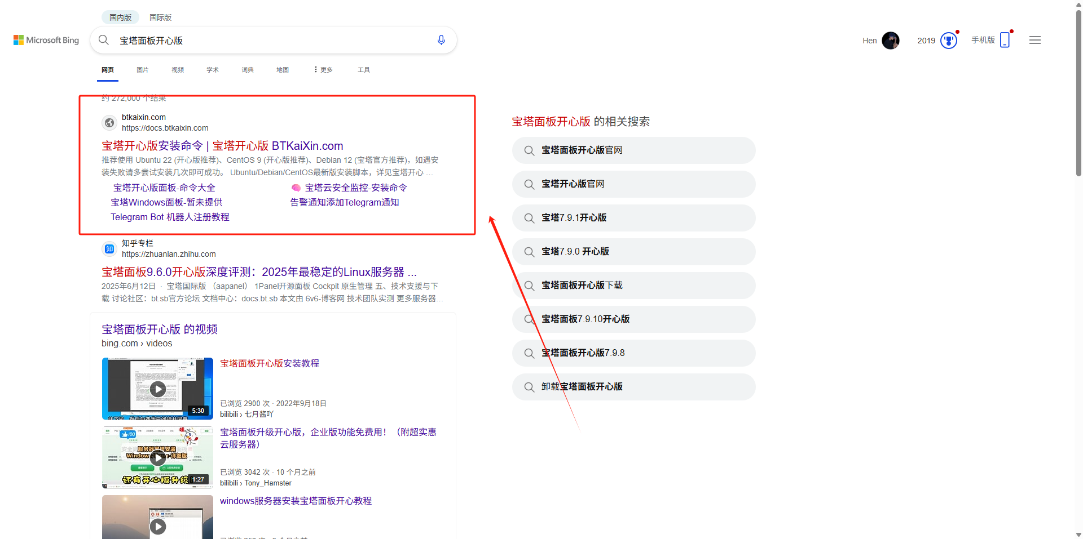Open Telegram Bot 机器人注册教程 sublink
The width and height of the screenshot is (1083, 539).
click(170, 217)
